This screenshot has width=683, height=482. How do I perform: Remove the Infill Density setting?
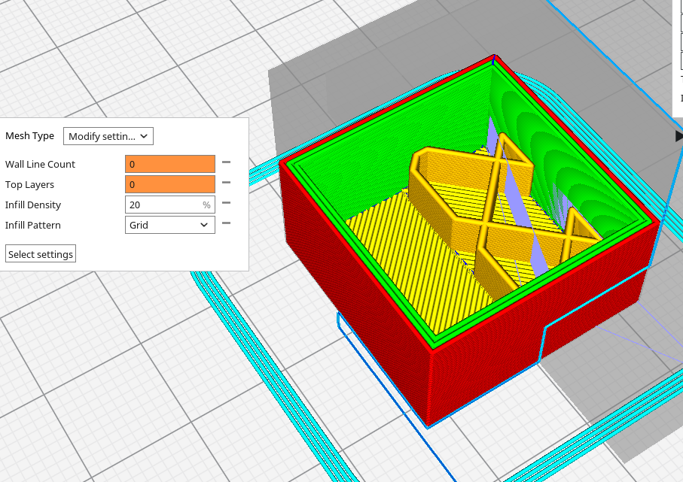tap(226, 203)
